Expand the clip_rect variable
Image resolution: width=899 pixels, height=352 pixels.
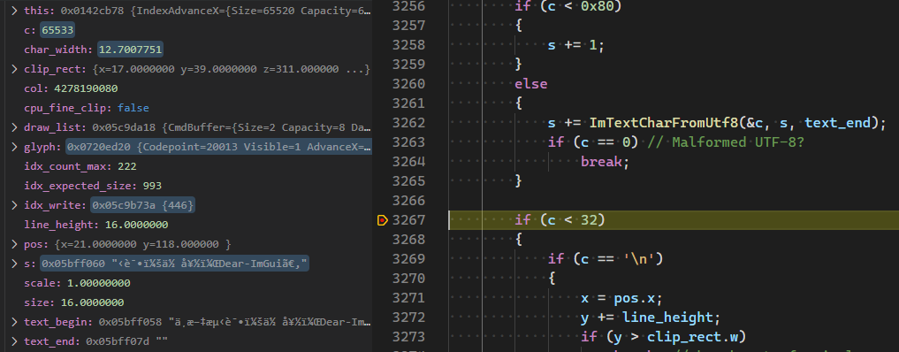tap(14, 69)
